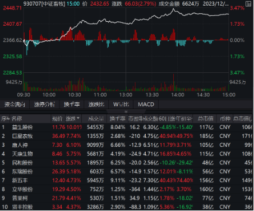Click the 34.9 P/E cell for 普莱柯

click(135, 198)
